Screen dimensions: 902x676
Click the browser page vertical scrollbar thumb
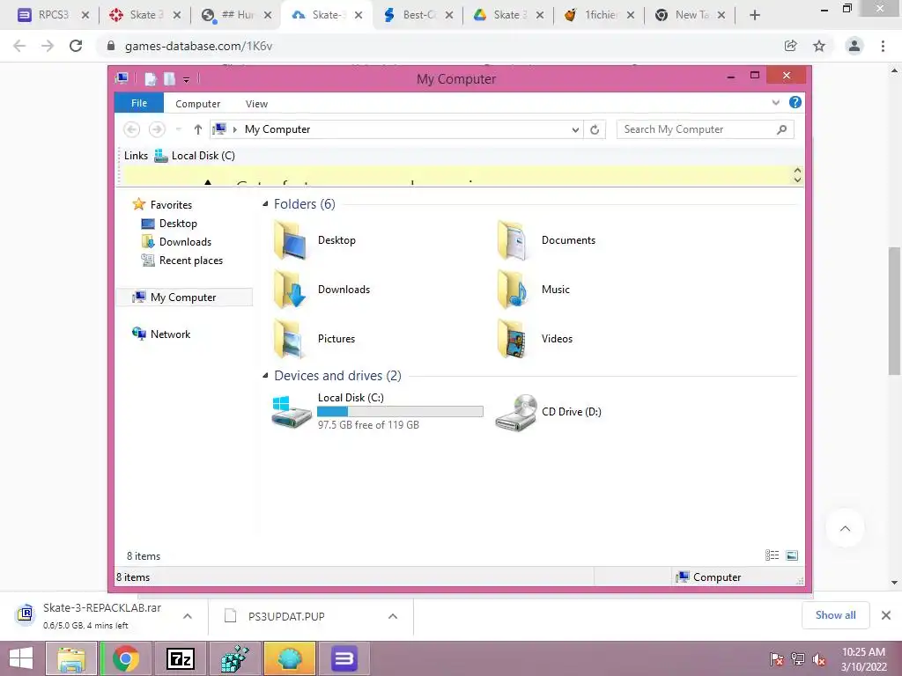tap(895, 311)
